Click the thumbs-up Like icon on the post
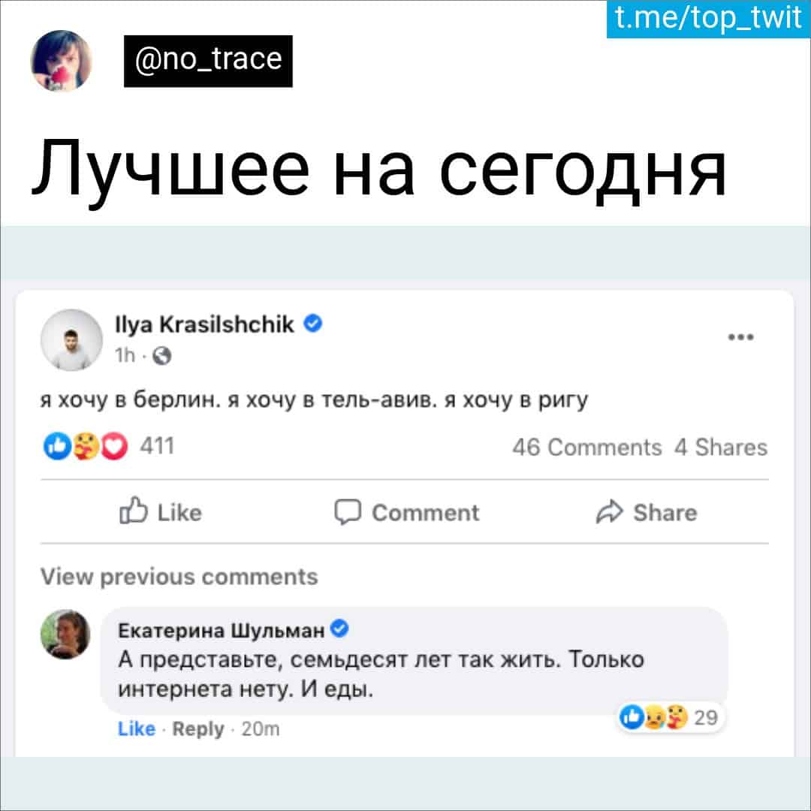The width and height of the screenshot is (811, 811). coord(134,511)
